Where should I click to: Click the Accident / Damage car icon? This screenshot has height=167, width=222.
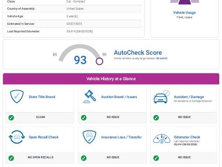[161, 97]
